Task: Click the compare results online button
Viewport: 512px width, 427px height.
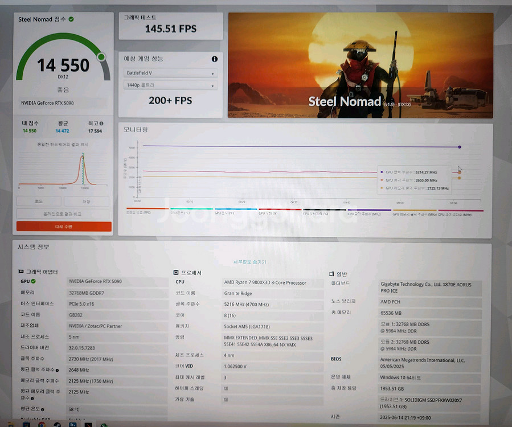Action: click(63, 214)
